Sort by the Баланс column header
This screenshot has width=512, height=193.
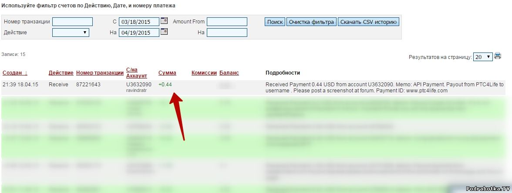coord(229,73)
